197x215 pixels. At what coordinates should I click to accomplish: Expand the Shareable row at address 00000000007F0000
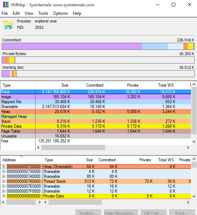coord(4,191)
